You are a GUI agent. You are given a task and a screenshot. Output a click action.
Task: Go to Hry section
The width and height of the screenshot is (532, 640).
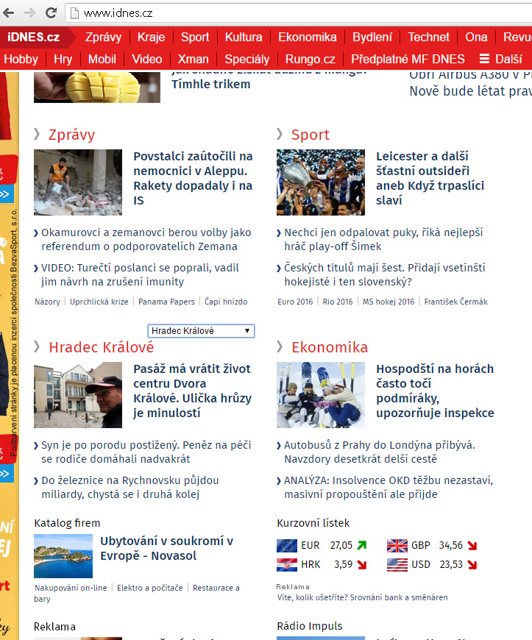63,59
